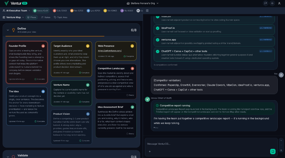
Task: Open Stefano Ferrara's Org dropdown
Action: [143, 3]
